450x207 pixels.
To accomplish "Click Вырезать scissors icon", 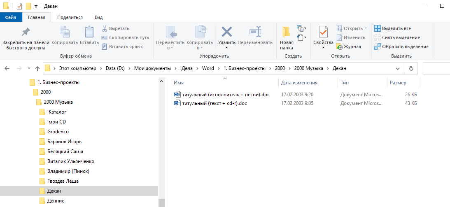I will click(x=105, y=28).
